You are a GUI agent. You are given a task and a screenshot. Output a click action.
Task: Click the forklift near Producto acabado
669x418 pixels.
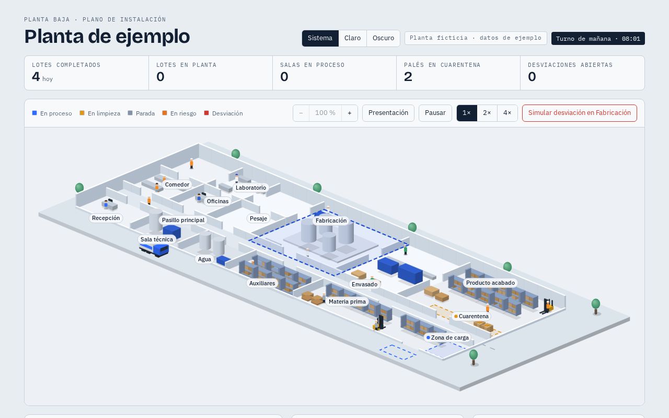[547, 306]
